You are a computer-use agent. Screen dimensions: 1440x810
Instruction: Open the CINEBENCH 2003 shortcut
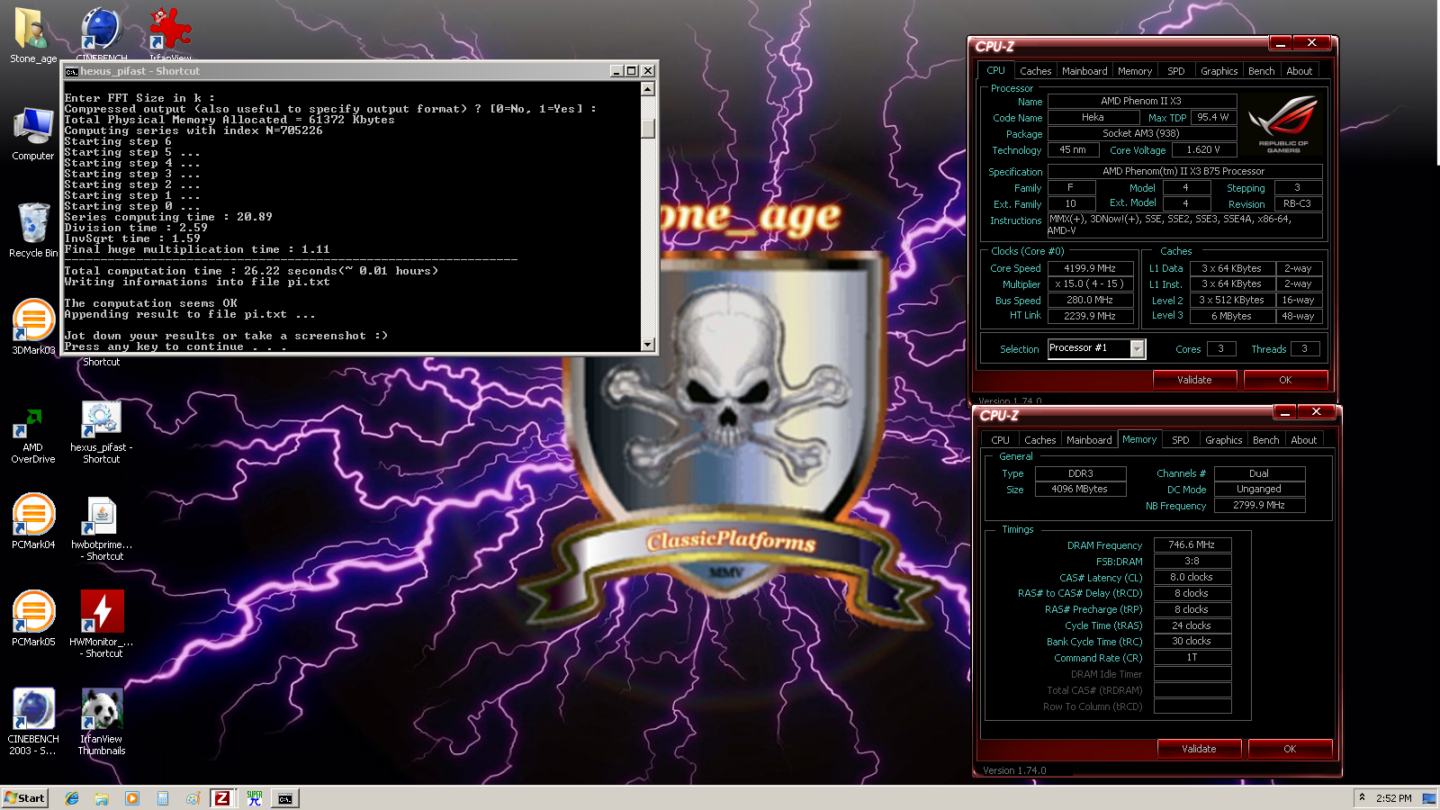(33, 709)
